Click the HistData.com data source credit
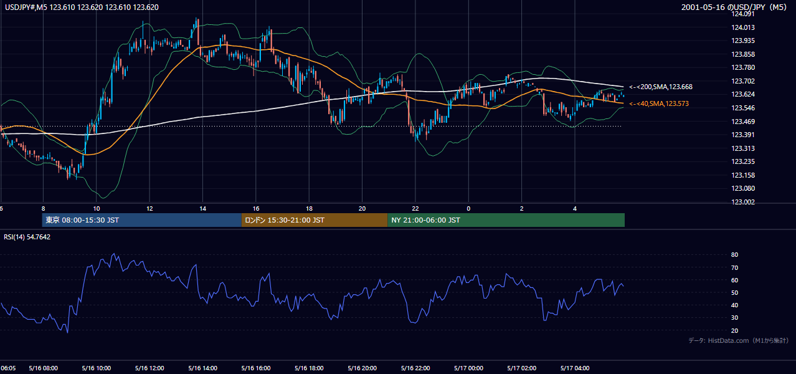Image resolution: width=796 pixels, height=374 pixels. [x=739, y=340]
